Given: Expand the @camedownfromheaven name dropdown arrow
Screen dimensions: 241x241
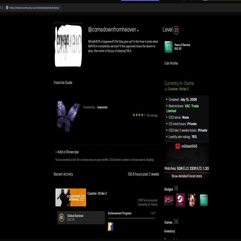Looking at the screenshot, I should [x=138, y=31].
